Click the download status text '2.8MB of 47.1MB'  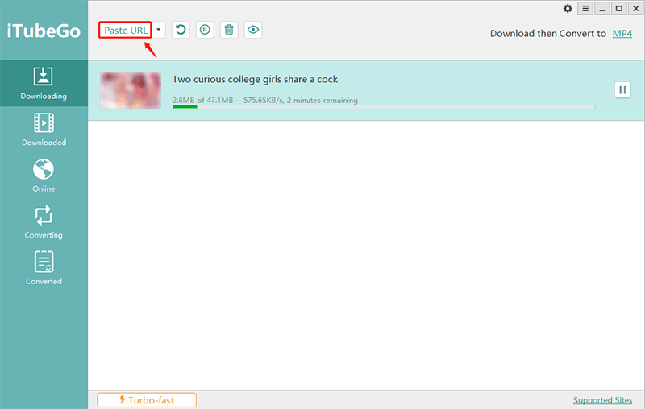point(203,100)
